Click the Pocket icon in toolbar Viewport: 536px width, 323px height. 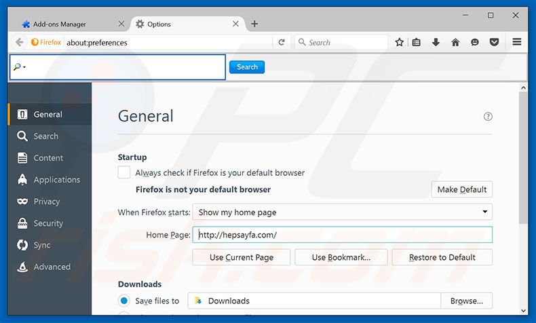495,42
